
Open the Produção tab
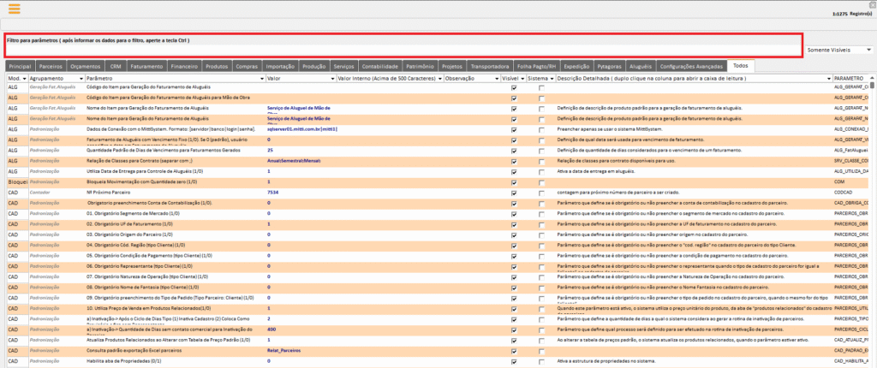[314, 66]
